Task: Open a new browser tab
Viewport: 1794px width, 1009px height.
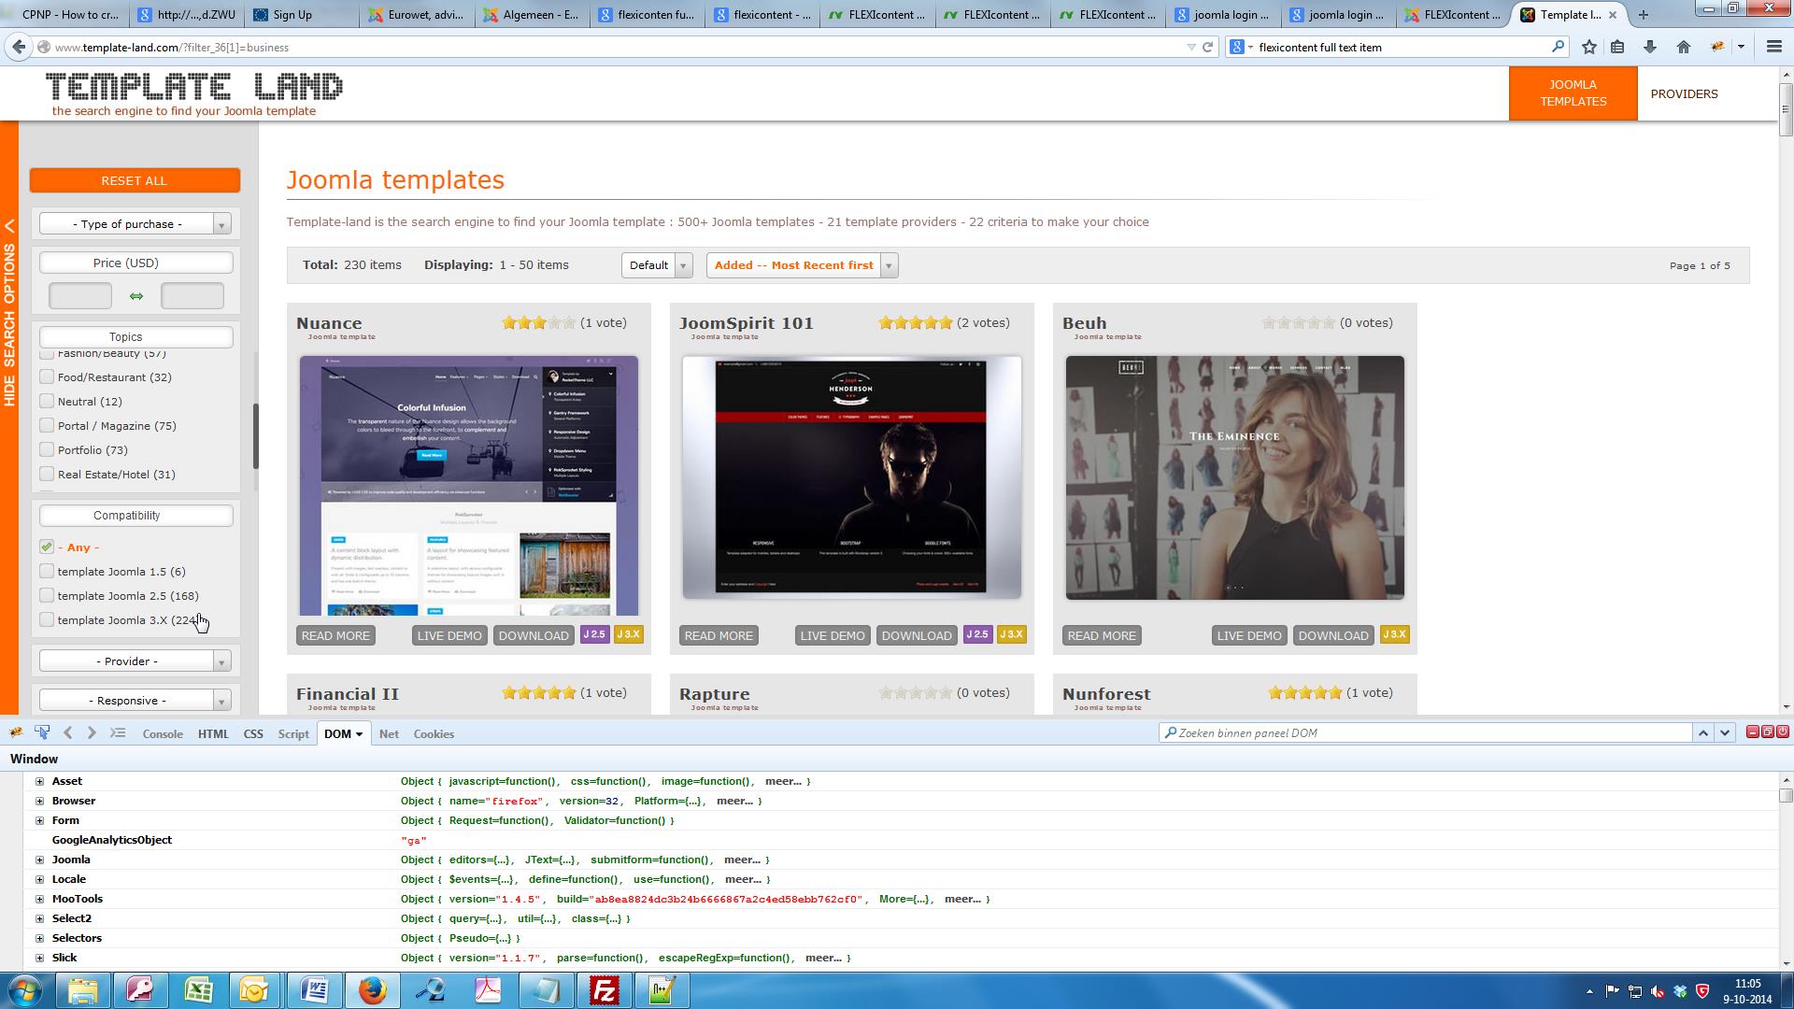Action: 1644,14
